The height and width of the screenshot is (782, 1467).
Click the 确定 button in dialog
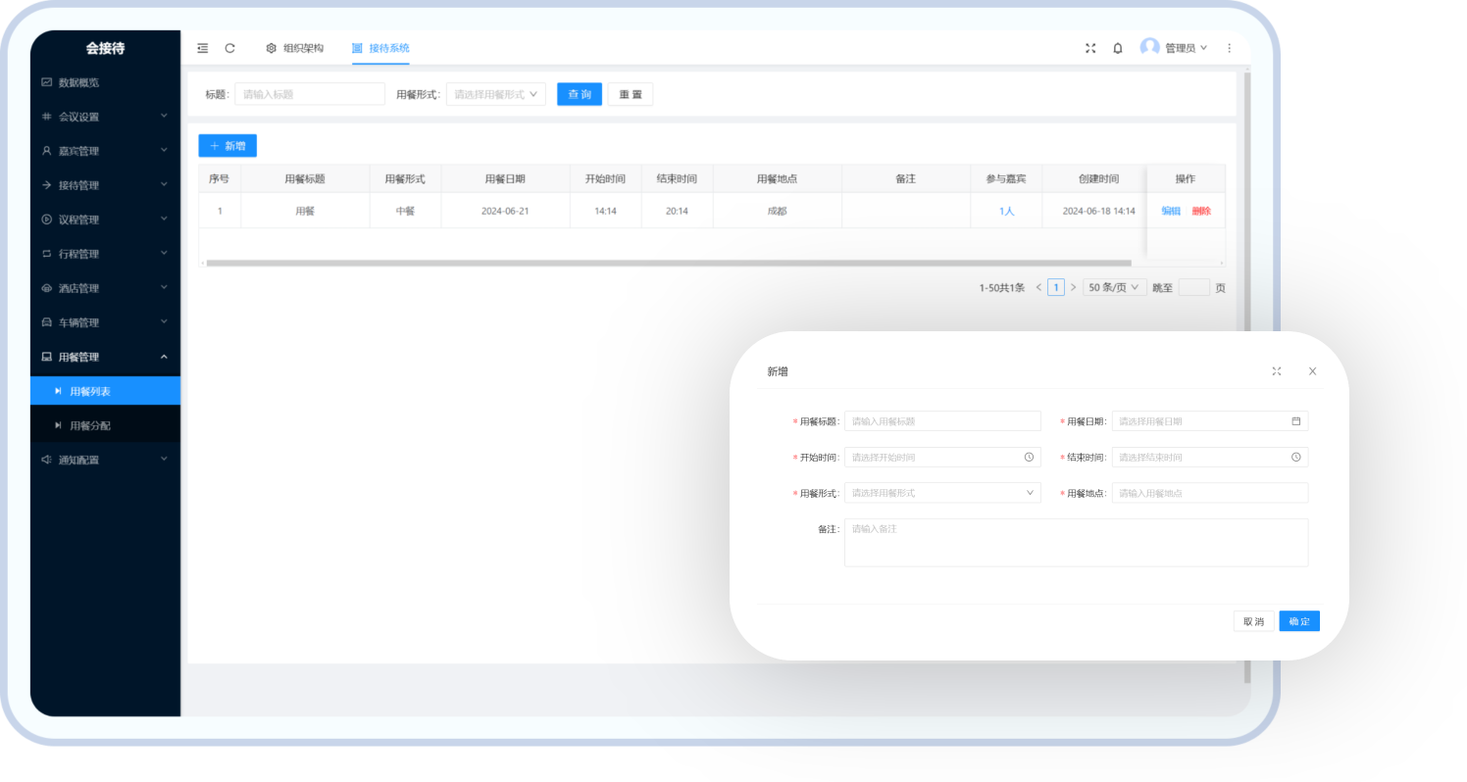point(1298,621)
